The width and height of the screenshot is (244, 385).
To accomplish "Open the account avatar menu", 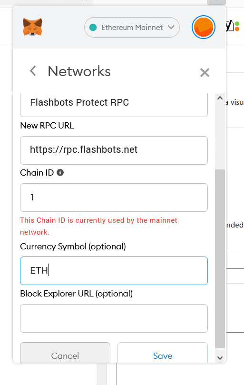I will pos(204,27).
